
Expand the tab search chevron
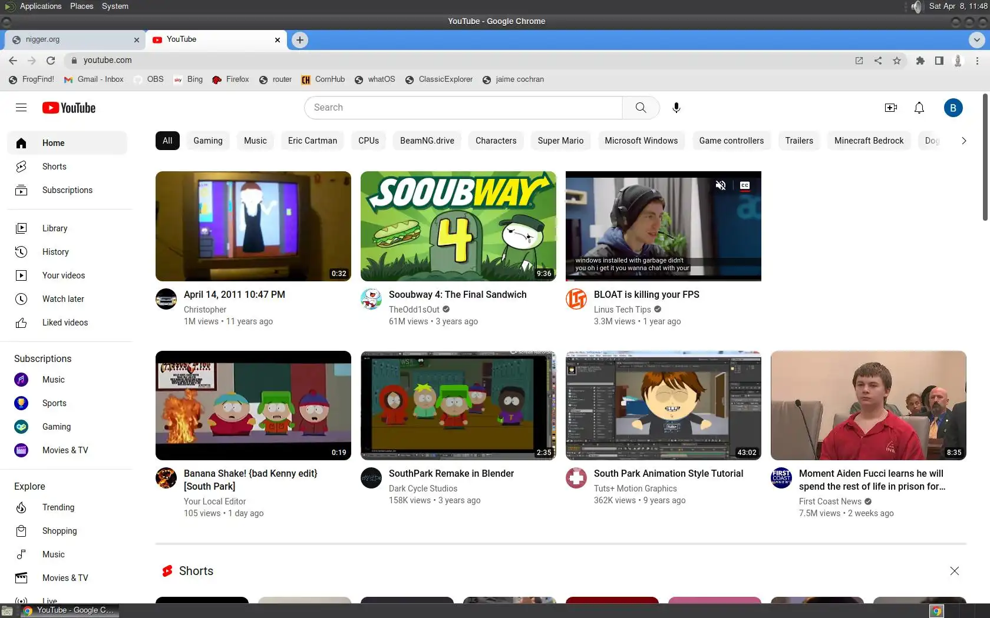point(976,40)
